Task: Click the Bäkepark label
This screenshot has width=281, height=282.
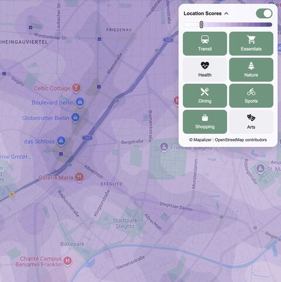Action: (x=72, y=244)
